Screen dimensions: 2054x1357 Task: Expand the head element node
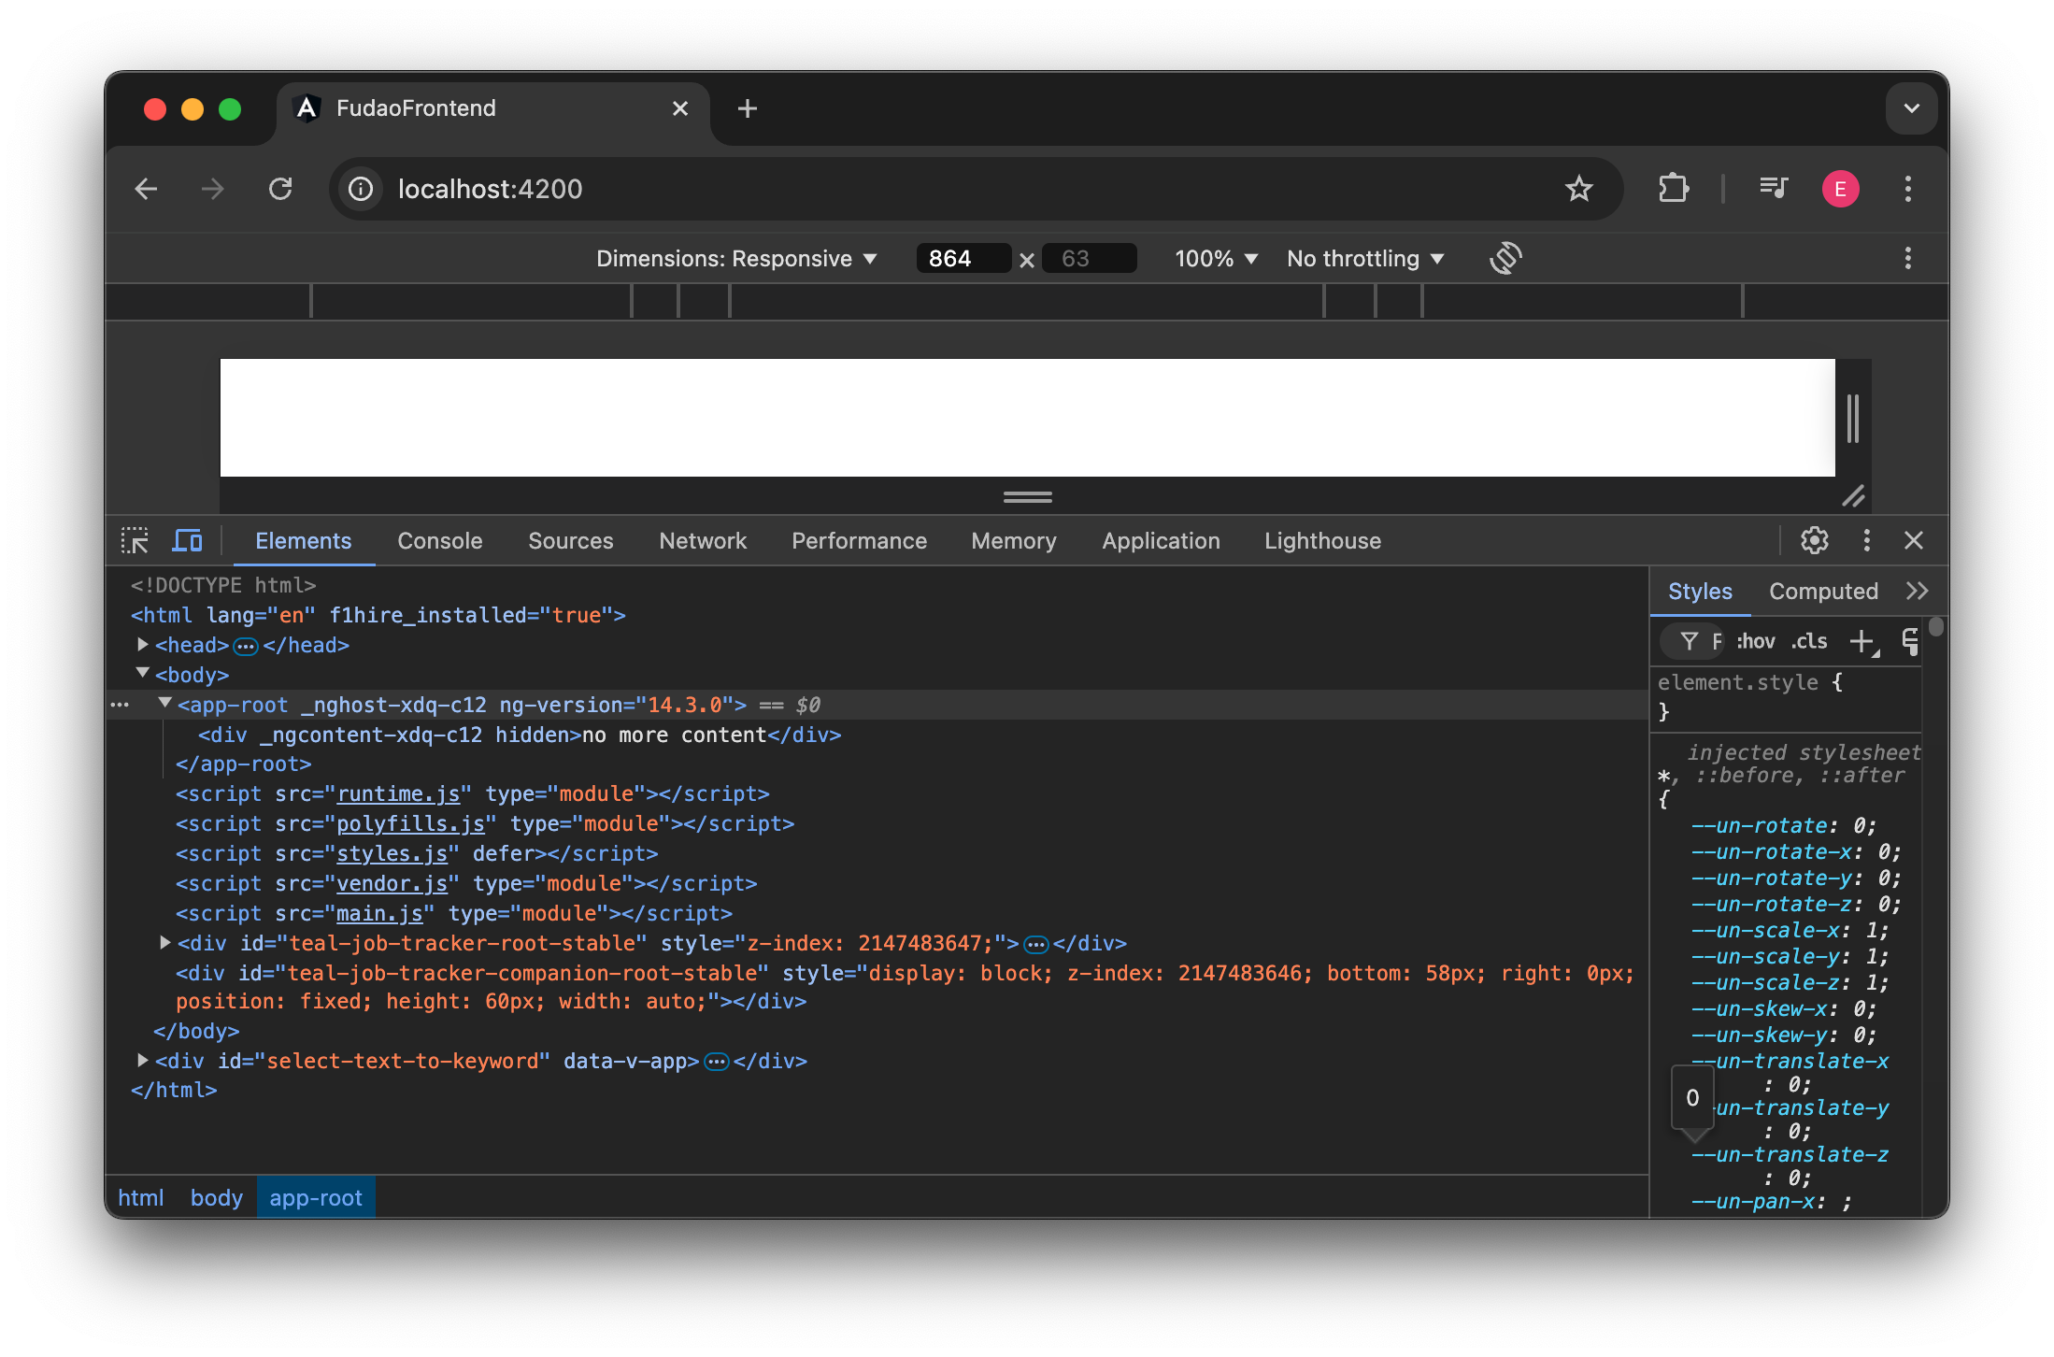coord(143,645)
